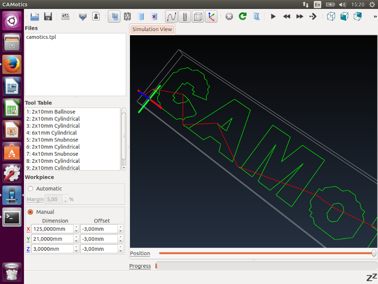Click the middle of the Position slider track
378x284 pixels.
pyautogui.click(x=266, y=253)
